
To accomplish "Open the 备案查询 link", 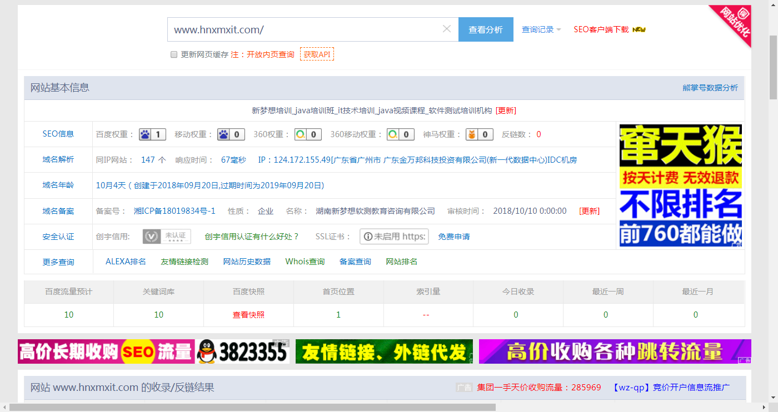I will (x=355, y=262).
